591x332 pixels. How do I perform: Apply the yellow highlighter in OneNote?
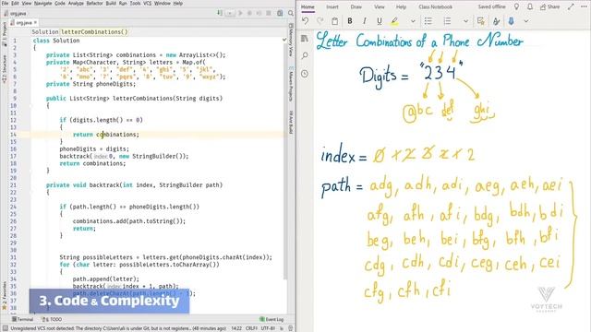[x=394, y=21]
